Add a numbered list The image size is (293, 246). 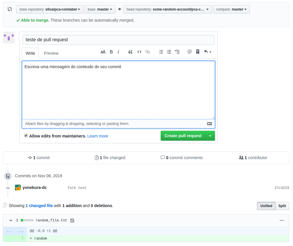169,52
